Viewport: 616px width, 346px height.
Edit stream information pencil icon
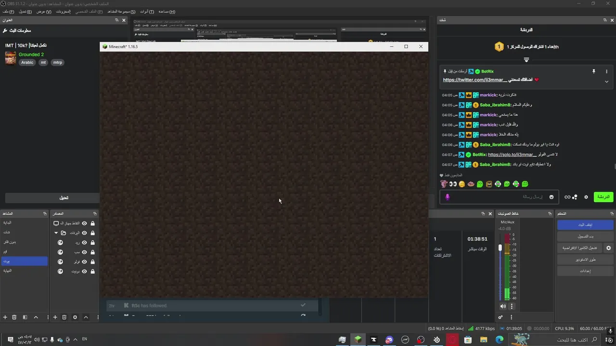(x=5, y=30)
